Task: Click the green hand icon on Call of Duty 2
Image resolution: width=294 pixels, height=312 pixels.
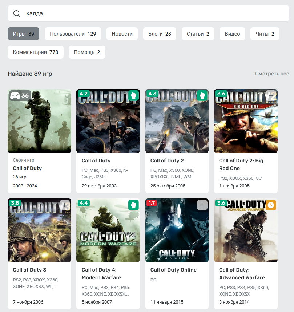Action: [202, 96]
